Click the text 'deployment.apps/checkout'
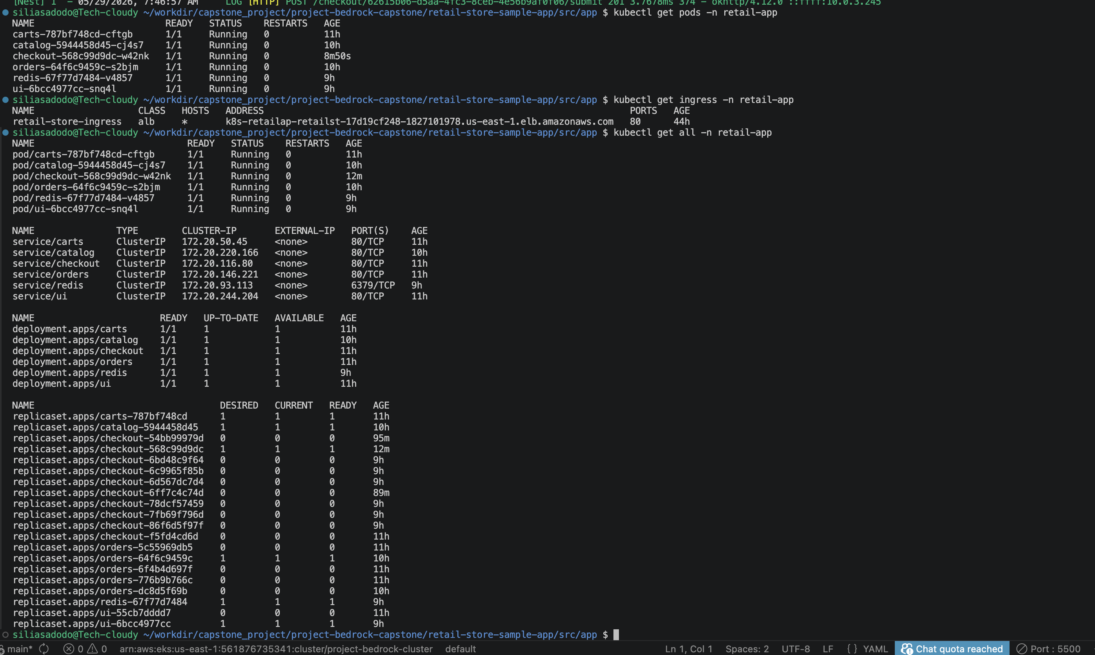 click(78, 351)
